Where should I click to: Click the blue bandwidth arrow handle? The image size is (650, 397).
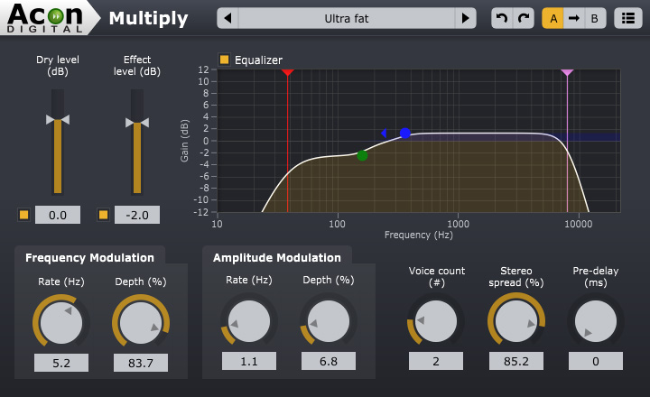pyautogui.click(x=384, y=133)
